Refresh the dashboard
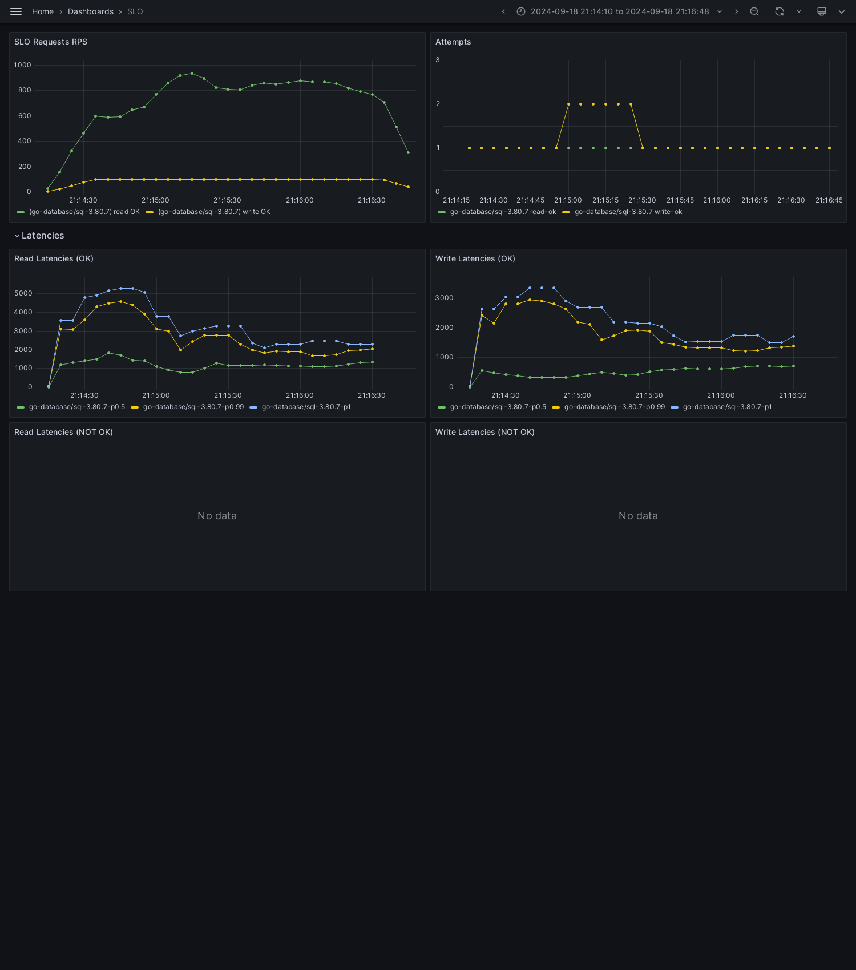Viewport: 856px width, 970px height. [x=780, y=11]
